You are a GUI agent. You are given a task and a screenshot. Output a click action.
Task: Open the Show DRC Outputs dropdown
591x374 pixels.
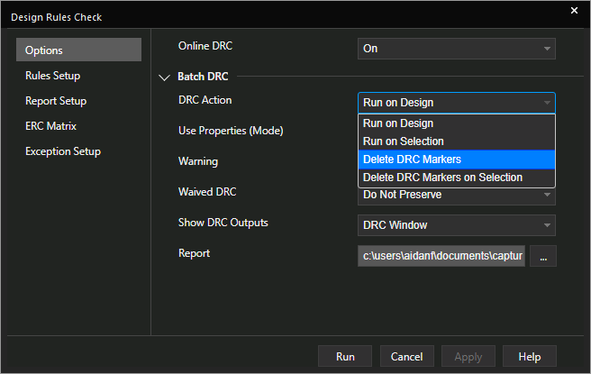coord(457,225)
